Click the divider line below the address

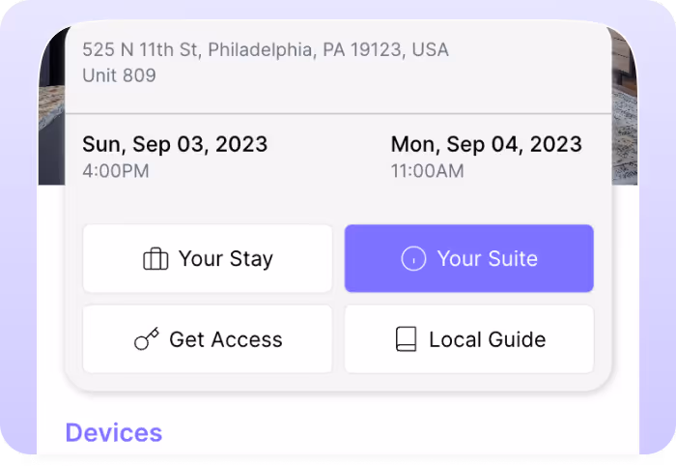[x=338, y=113]
